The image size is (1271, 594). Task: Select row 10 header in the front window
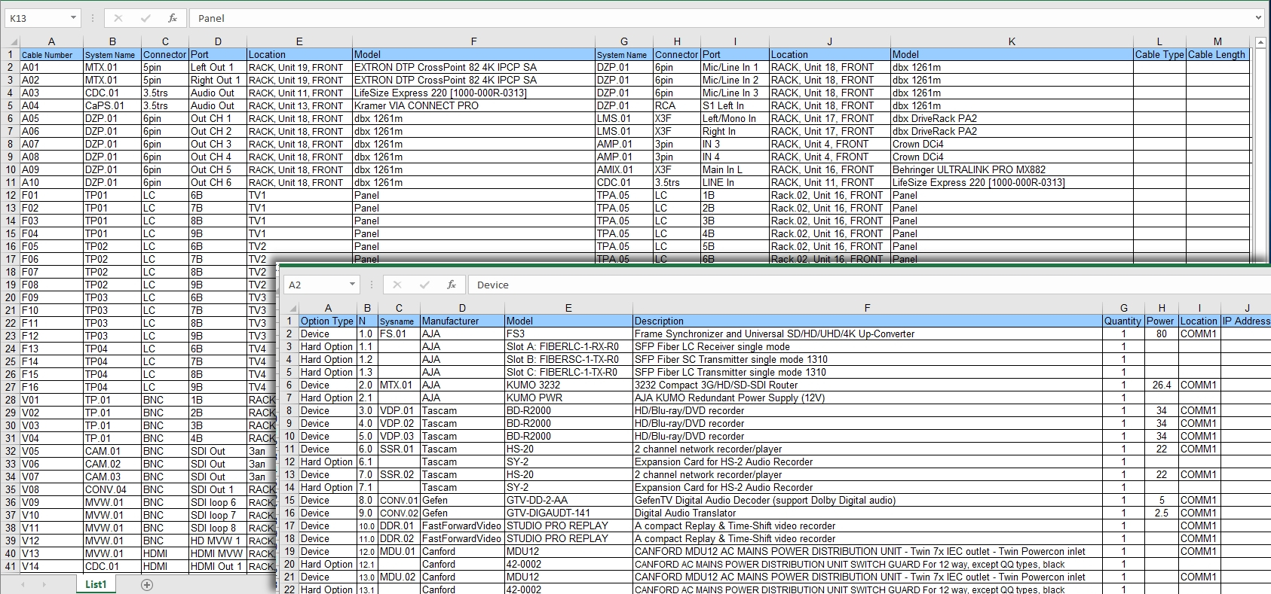point(289,436)
